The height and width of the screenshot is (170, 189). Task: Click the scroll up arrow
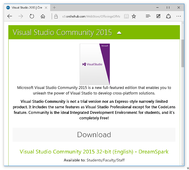(x=183, y=23)
